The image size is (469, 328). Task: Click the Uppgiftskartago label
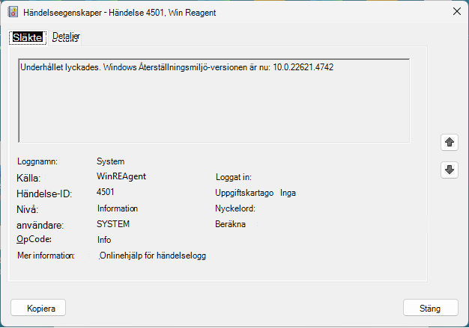[x=244, y=193]
